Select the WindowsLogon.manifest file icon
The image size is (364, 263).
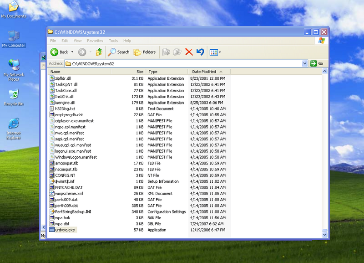pyautogui.click(x=52, y=157)
